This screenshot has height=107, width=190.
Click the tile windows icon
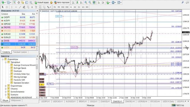tap(94, 2)
